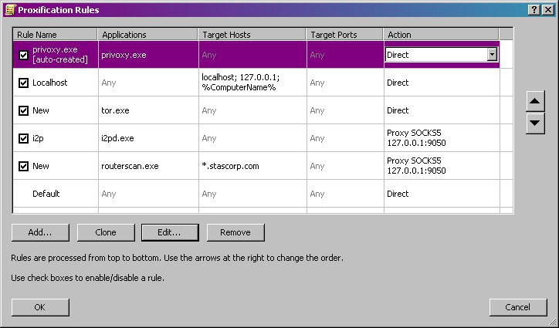Toggle checkbox for the tor.exe rule
This screenshot has height=328, width=559.
(23, 110)
